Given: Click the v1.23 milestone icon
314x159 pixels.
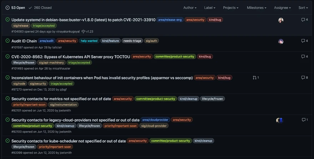Looking at the screenshot, I should coord(83,32).
